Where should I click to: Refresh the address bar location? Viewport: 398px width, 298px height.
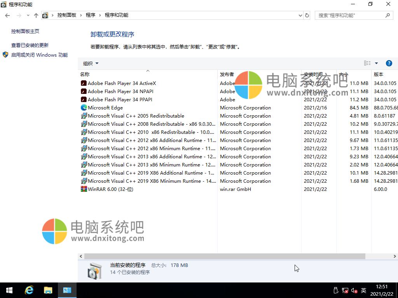[x=307, y=15]
